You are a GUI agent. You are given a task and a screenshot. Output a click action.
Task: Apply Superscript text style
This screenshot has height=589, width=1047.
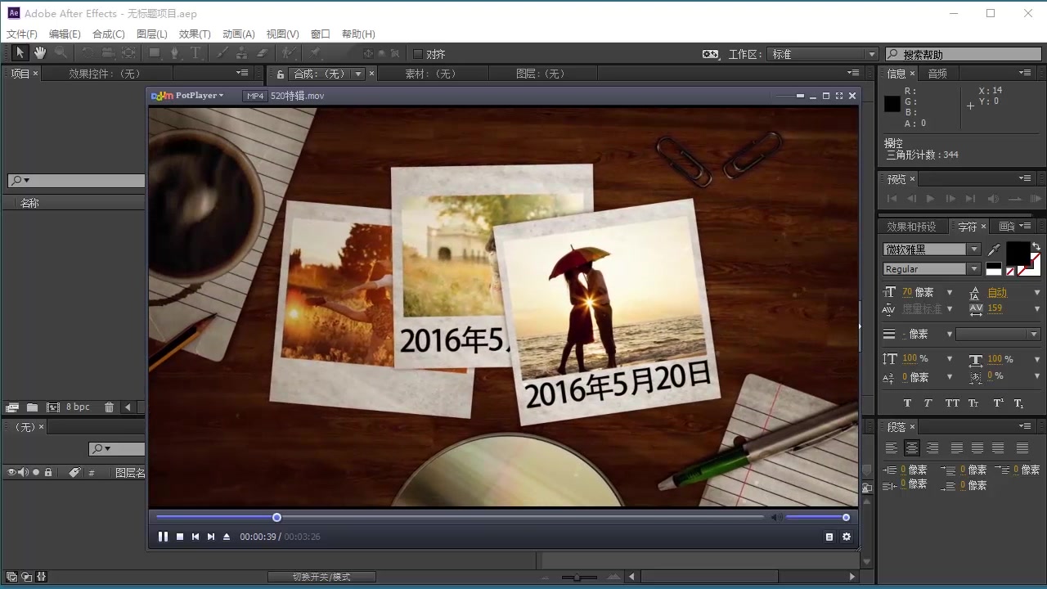[998, 403]
